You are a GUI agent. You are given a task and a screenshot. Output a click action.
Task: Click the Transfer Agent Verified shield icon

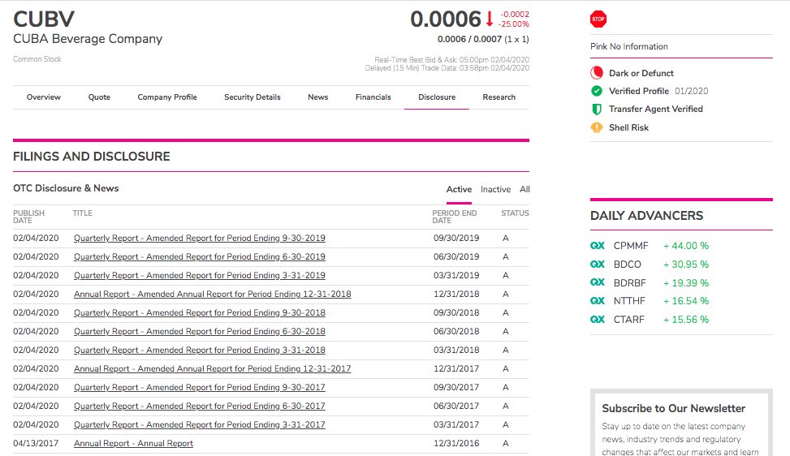(597, 110)
